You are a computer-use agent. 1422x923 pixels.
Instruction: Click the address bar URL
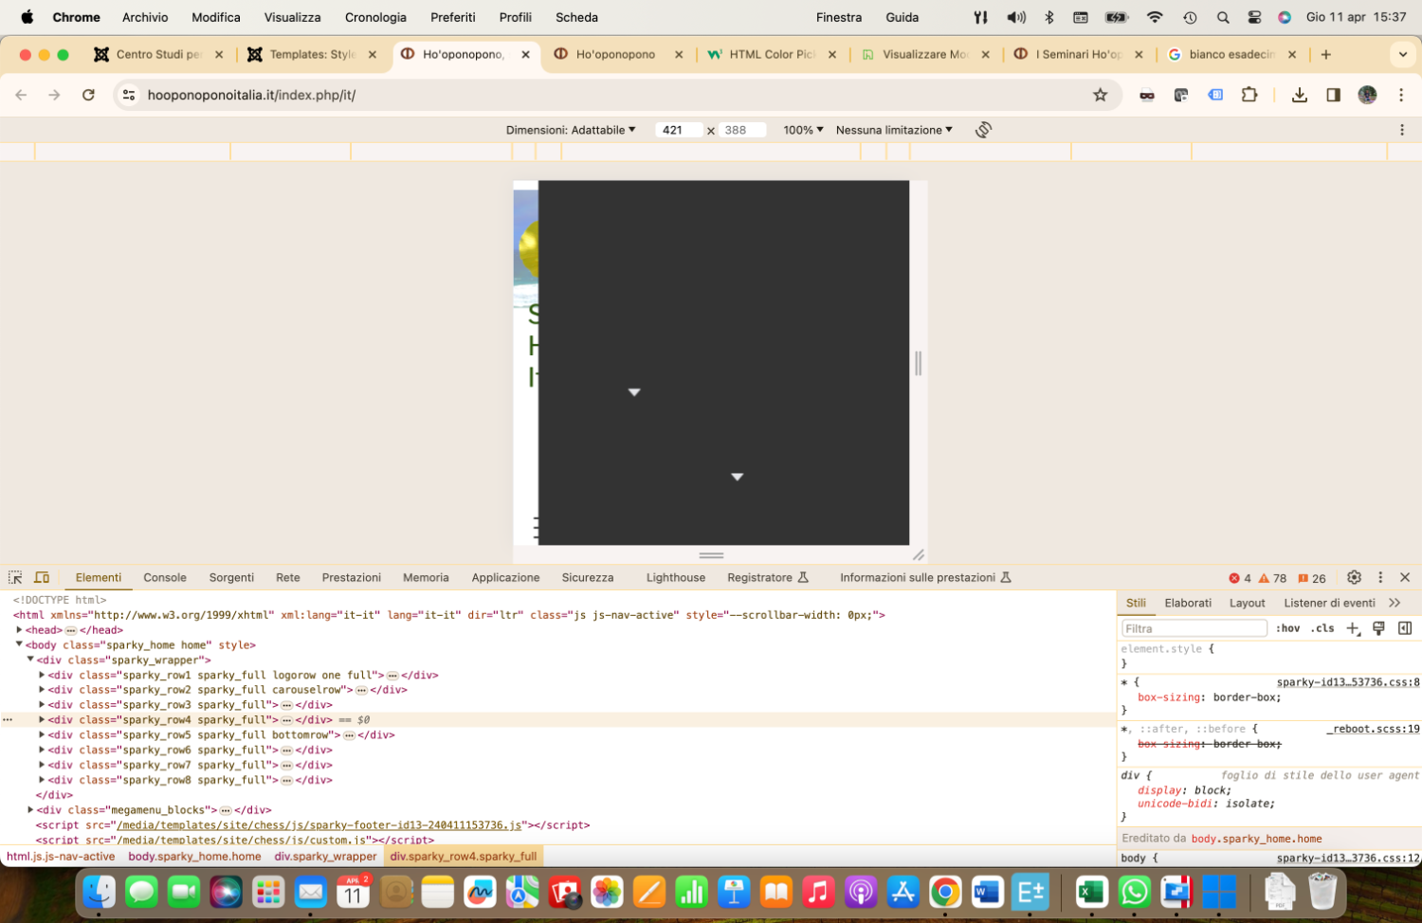[251, 95]
